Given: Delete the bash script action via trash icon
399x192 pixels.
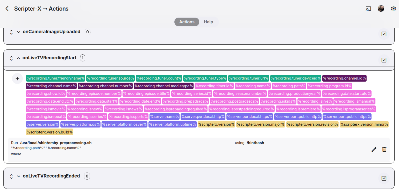Looking at the screenshot, I should (384, 149).
